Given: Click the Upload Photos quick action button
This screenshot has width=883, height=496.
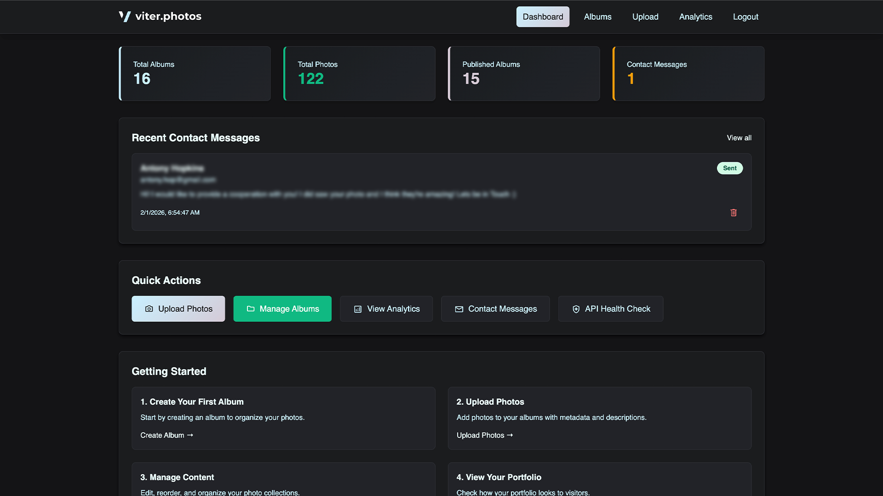Looking at the screenshot, I should point(178,309).
